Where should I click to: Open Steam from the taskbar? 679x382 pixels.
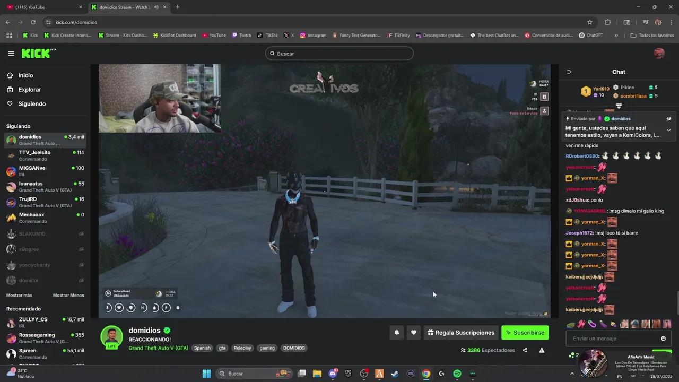(395, 374)
